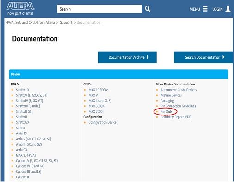Open MAX II (and G, Z) link
Screen dimensions: 234x182
point(100,101)
